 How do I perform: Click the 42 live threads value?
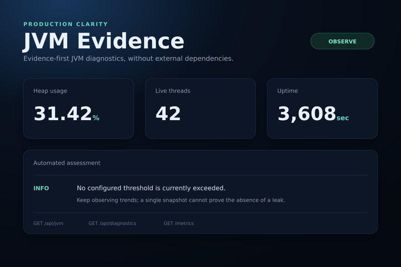168,113
